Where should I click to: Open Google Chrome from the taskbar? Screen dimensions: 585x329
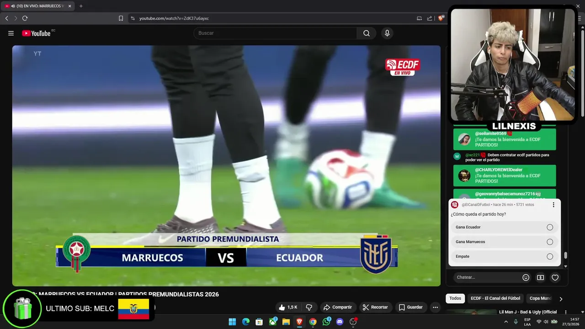313,322
